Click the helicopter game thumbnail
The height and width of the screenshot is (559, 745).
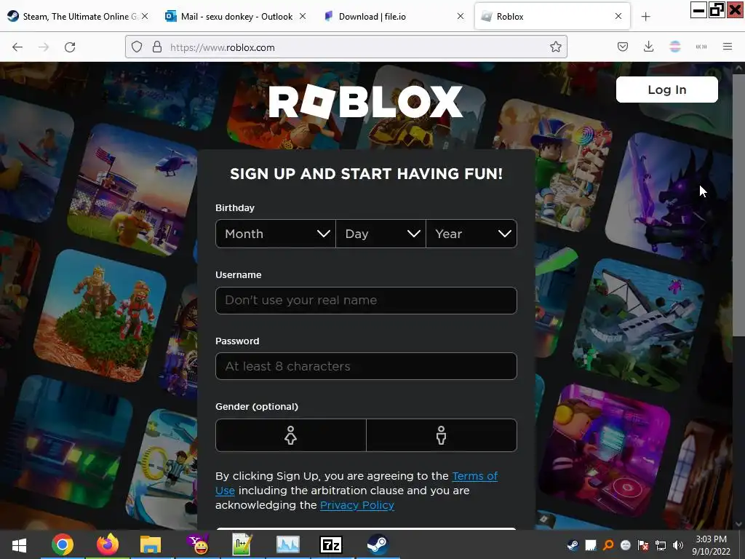tap(135, 189)
